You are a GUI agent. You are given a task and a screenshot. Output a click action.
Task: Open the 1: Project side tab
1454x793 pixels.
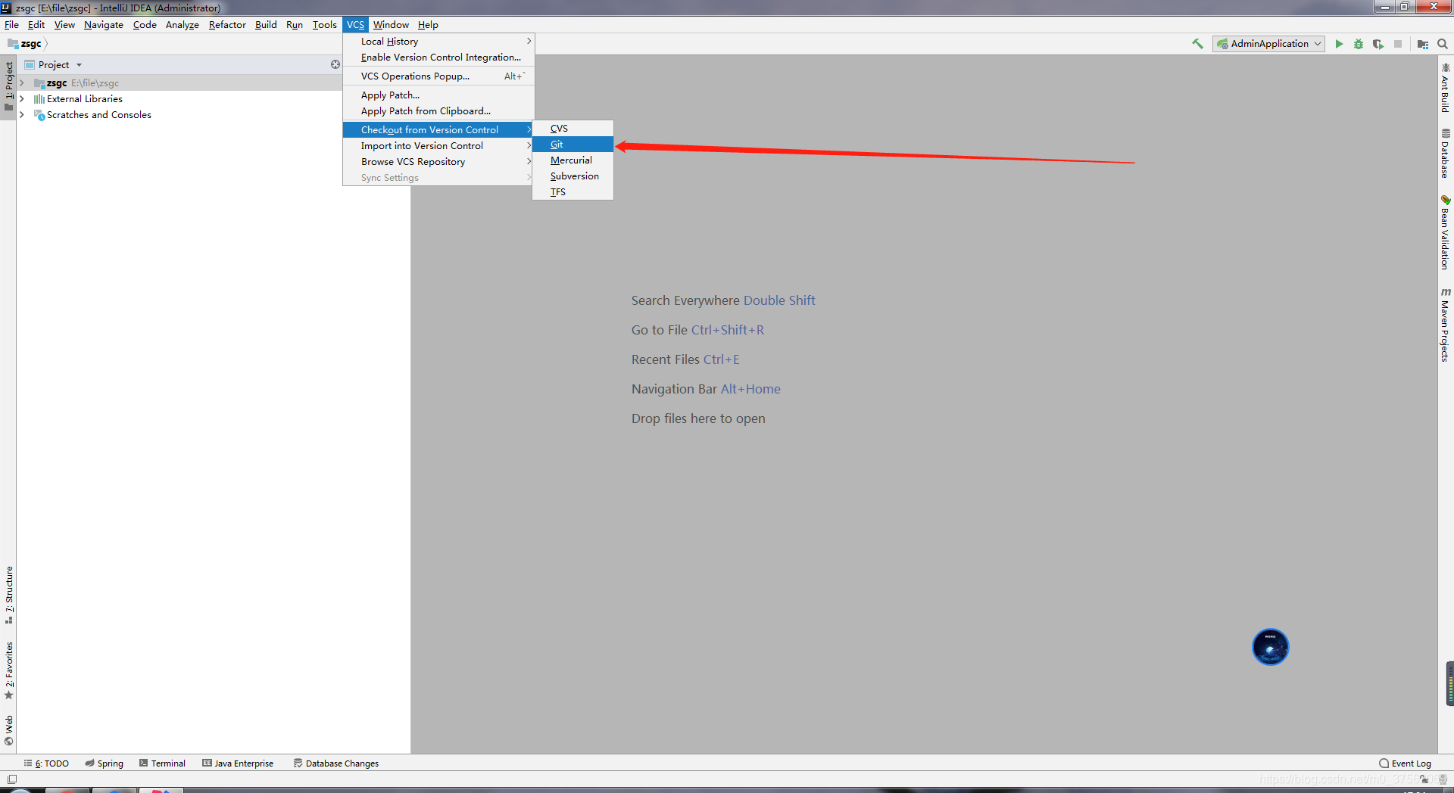[x=9, y=86]
